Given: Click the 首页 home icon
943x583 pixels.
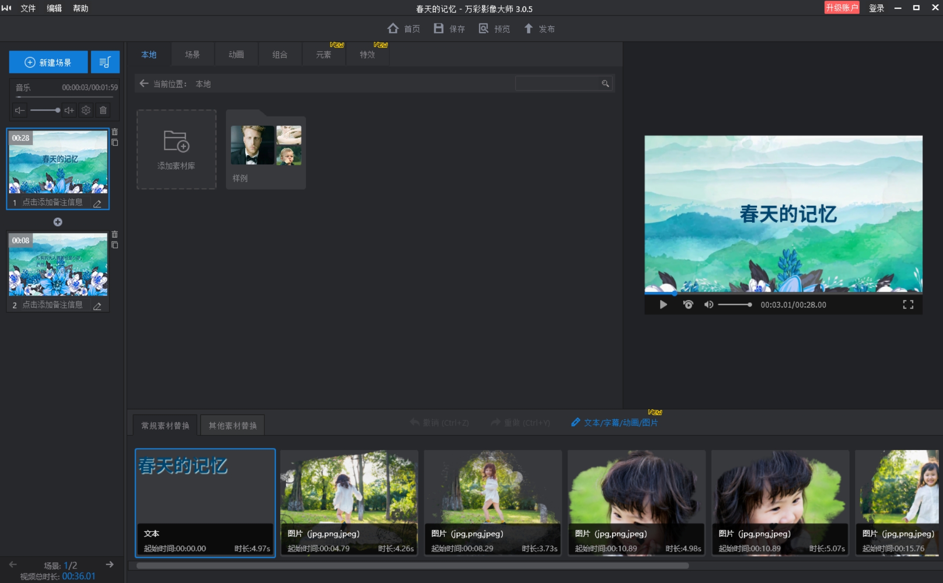Looking at the screenshot, I should click(393, 28).
